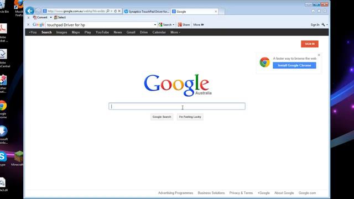Dismiss the Chrome promo with its X

[x=319, y=55]
